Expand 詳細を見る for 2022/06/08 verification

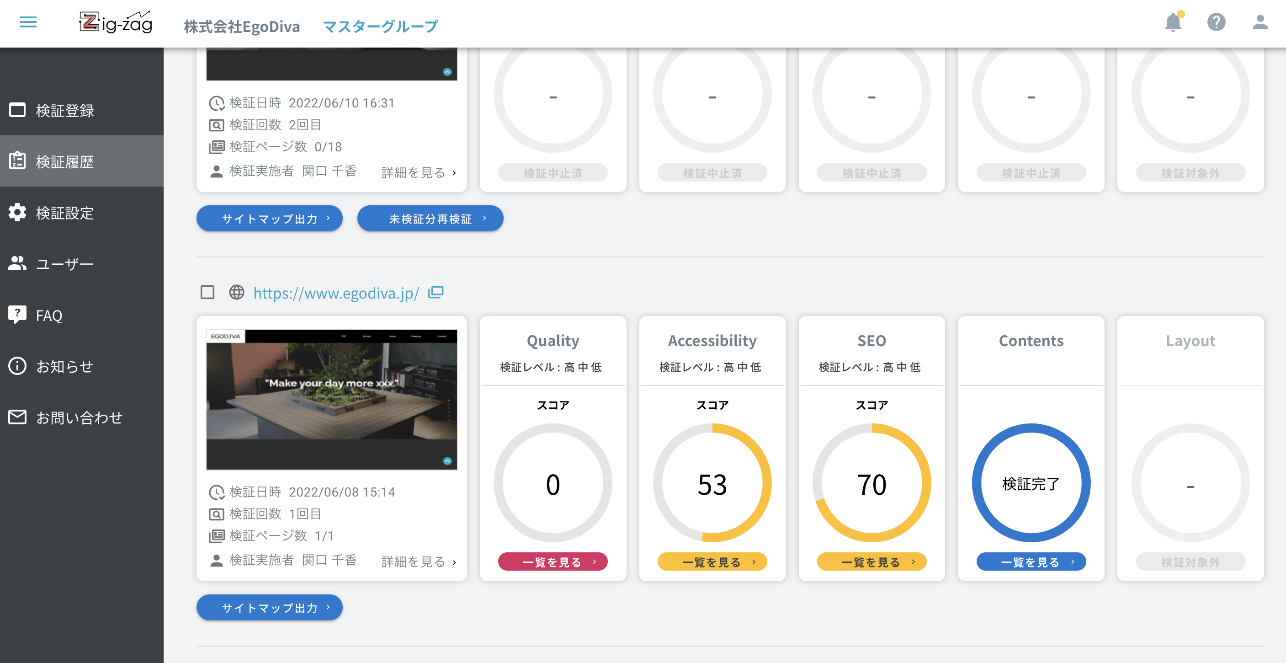coord(418,561)
